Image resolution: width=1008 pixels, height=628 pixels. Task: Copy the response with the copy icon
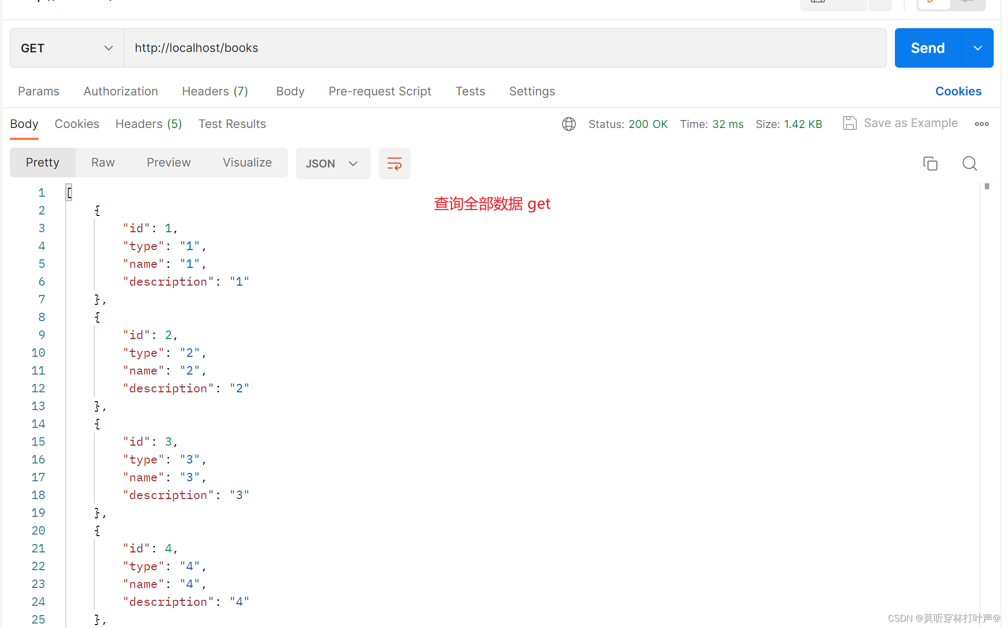tap(930, 164)
